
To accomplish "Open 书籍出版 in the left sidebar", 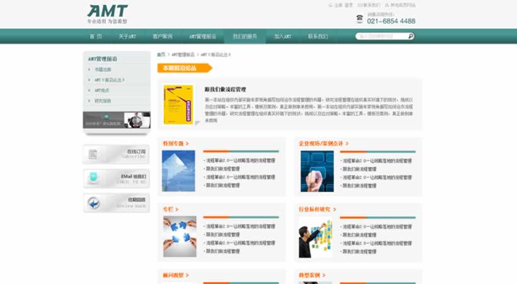I will click(103, 70).
